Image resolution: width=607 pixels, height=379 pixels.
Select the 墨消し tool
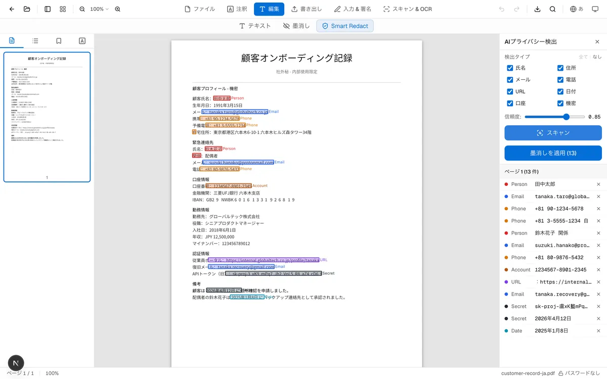coord(296,26)
